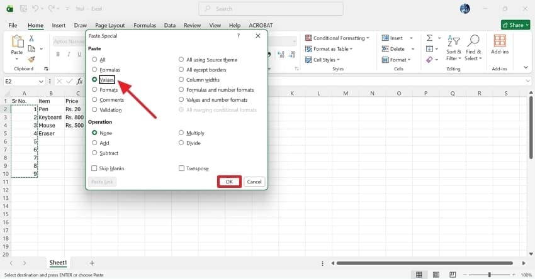
Task: Click the formula bar Enter checkmark icon
Action: 69,81
